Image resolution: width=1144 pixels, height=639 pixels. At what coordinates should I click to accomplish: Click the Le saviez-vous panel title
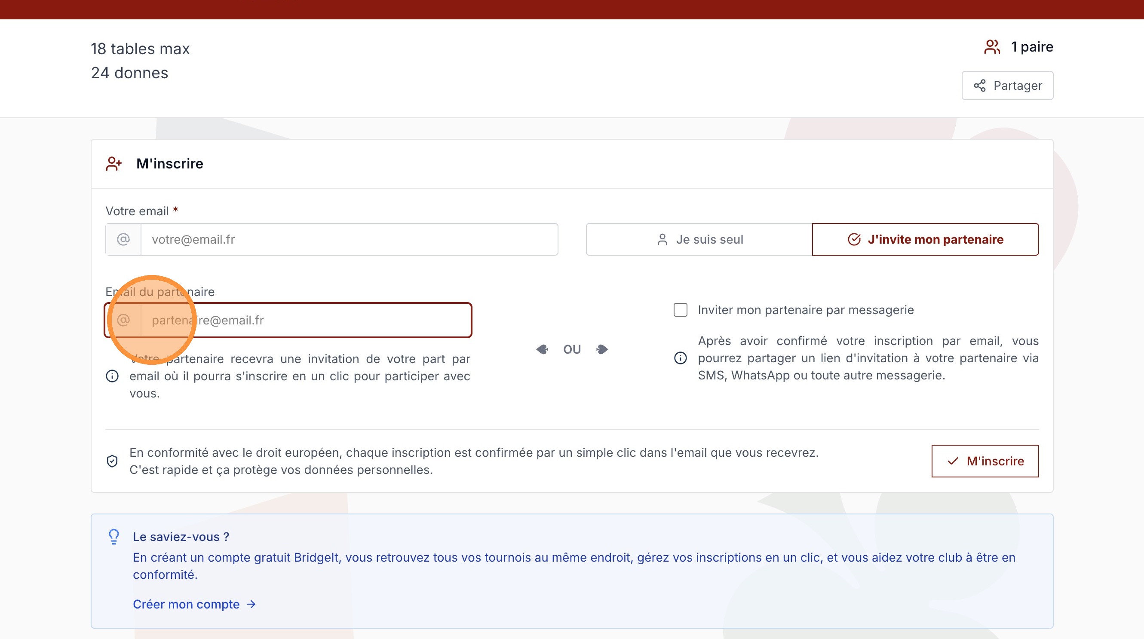[x=181, y=537]
